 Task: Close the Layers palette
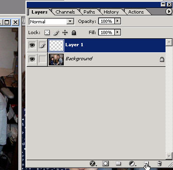169,5
